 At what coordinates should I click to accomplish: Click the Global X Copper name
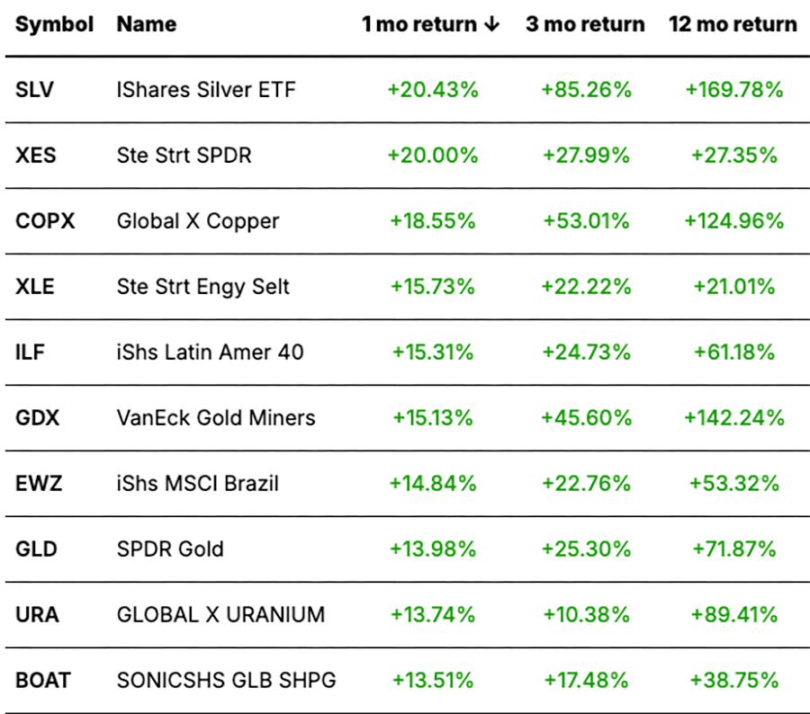(198, 221)
